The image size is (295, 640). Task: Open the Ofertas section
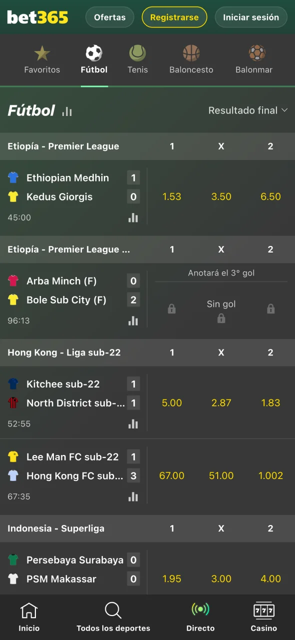click(x=109, y=16)
